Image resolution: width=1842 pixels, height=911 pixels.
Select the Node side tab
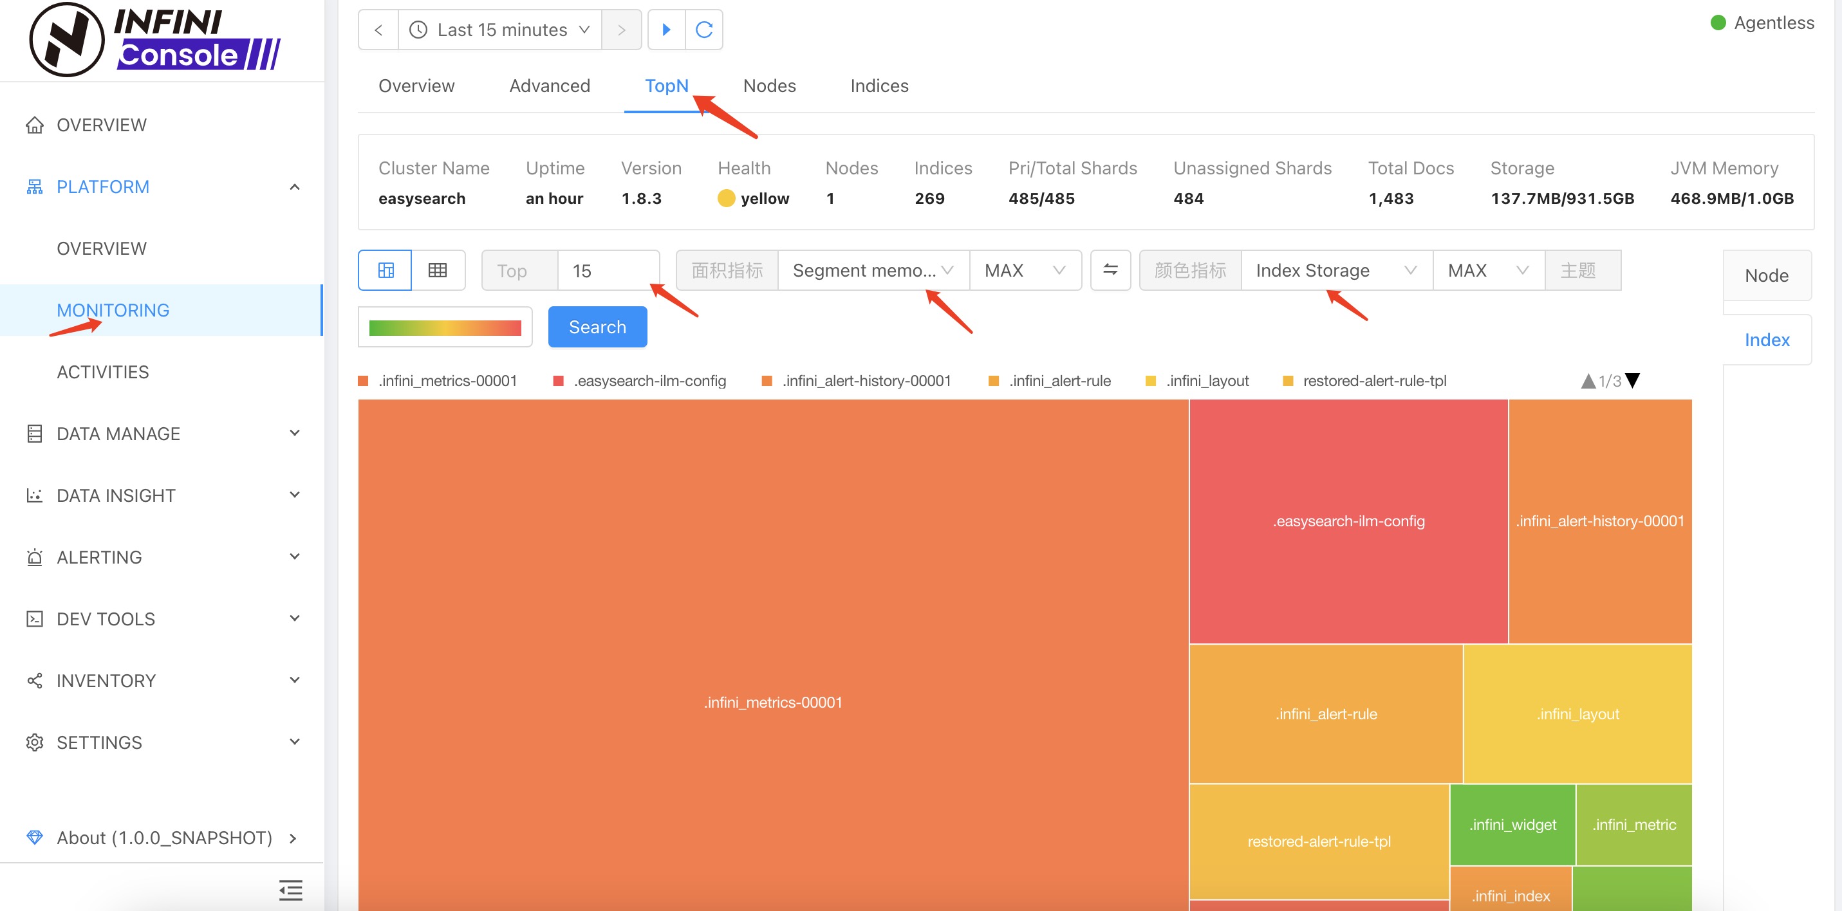click(1766, 275)
